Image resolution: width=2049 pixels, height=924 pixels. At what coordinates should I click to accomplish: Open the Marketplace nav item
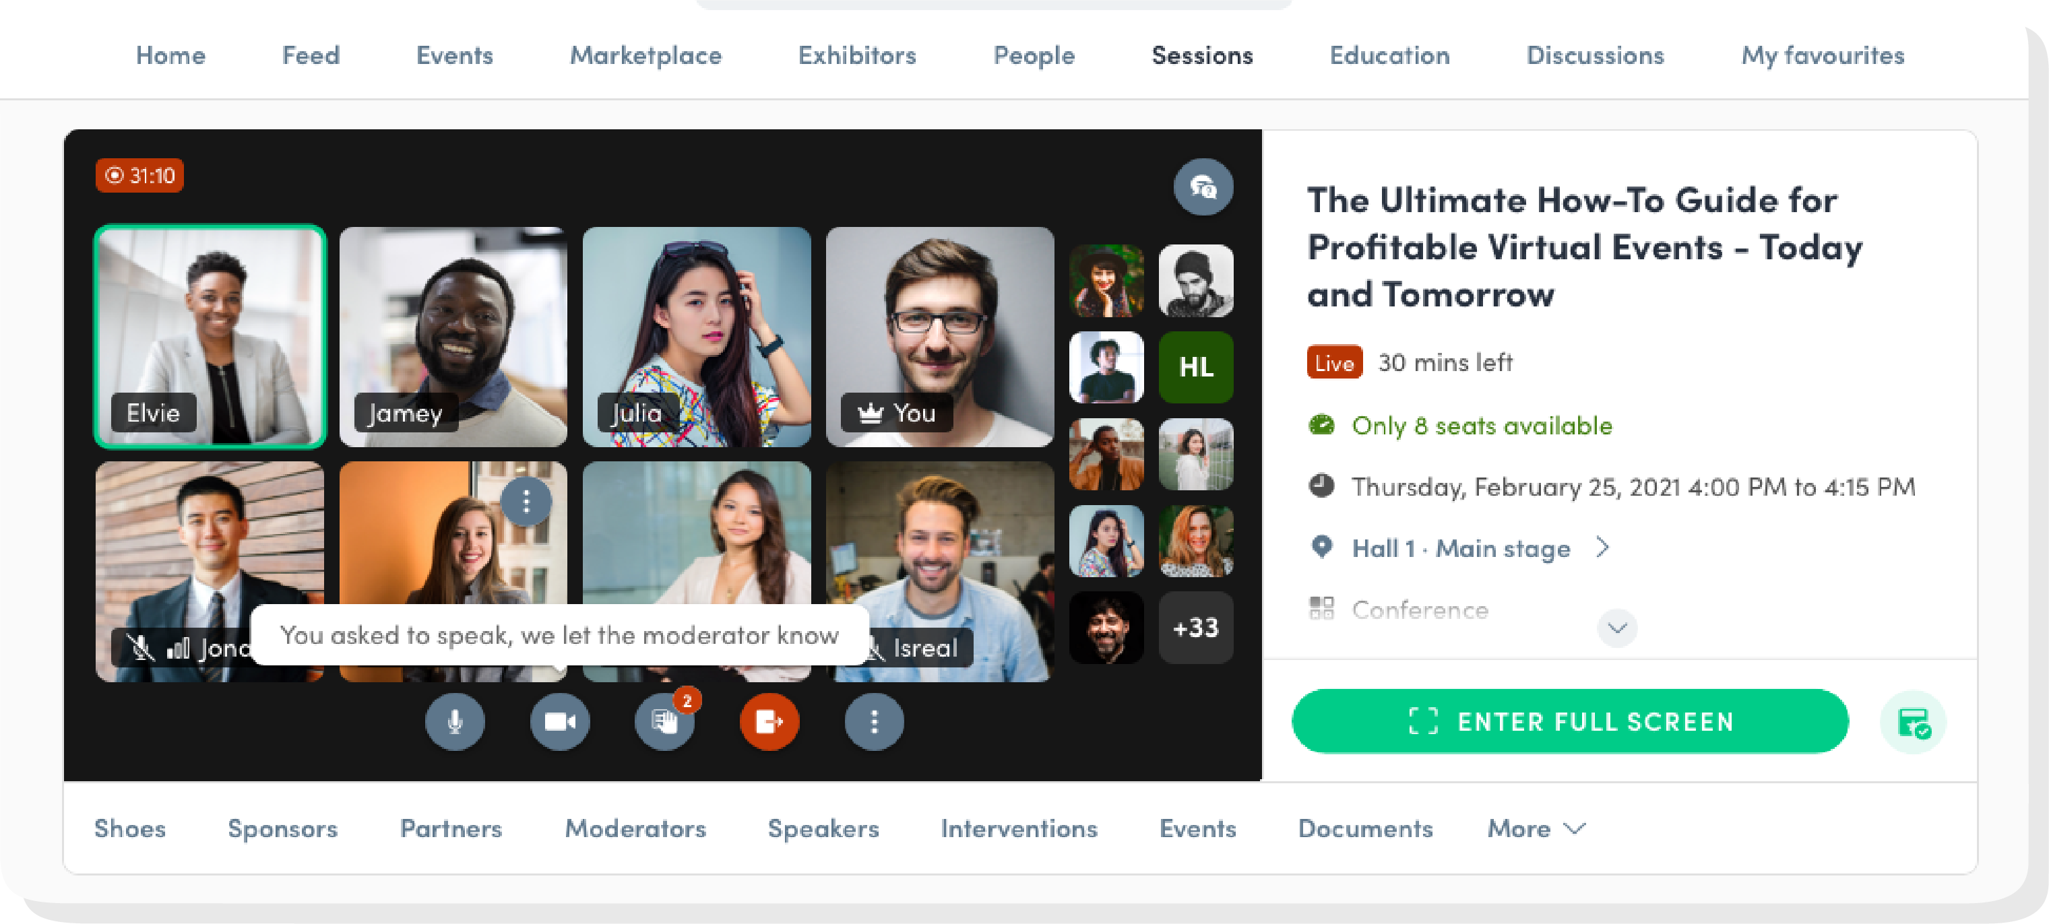[x=645, y=55]
